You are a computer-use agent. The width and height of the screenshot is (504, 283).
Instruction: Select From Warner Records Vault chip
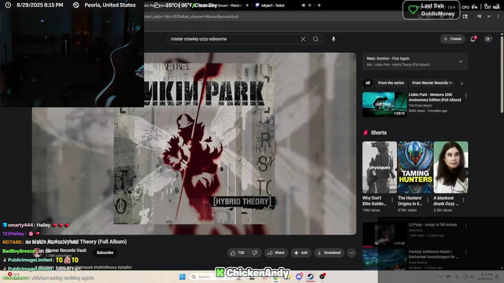(433, 83)
